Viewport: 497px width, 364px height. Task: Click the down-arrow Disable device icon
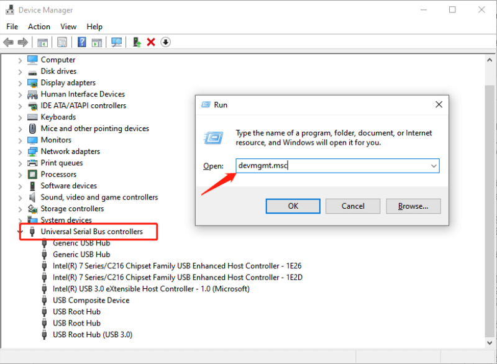point(165,42)
